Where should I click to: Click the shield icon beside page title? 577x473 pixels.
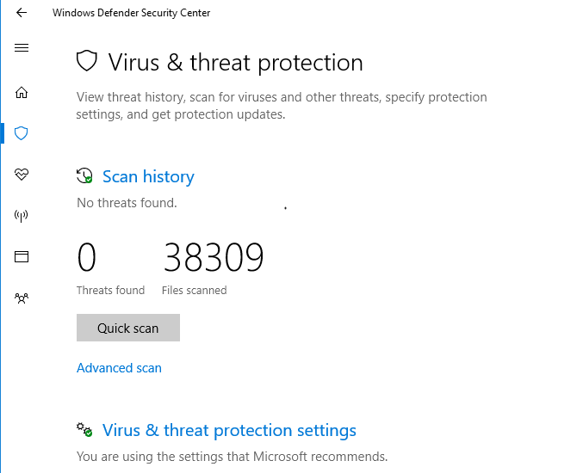pos(87,62)
